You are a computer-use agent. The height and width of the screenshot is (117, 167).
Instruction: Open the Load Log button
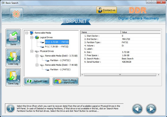tap(13, 58)
